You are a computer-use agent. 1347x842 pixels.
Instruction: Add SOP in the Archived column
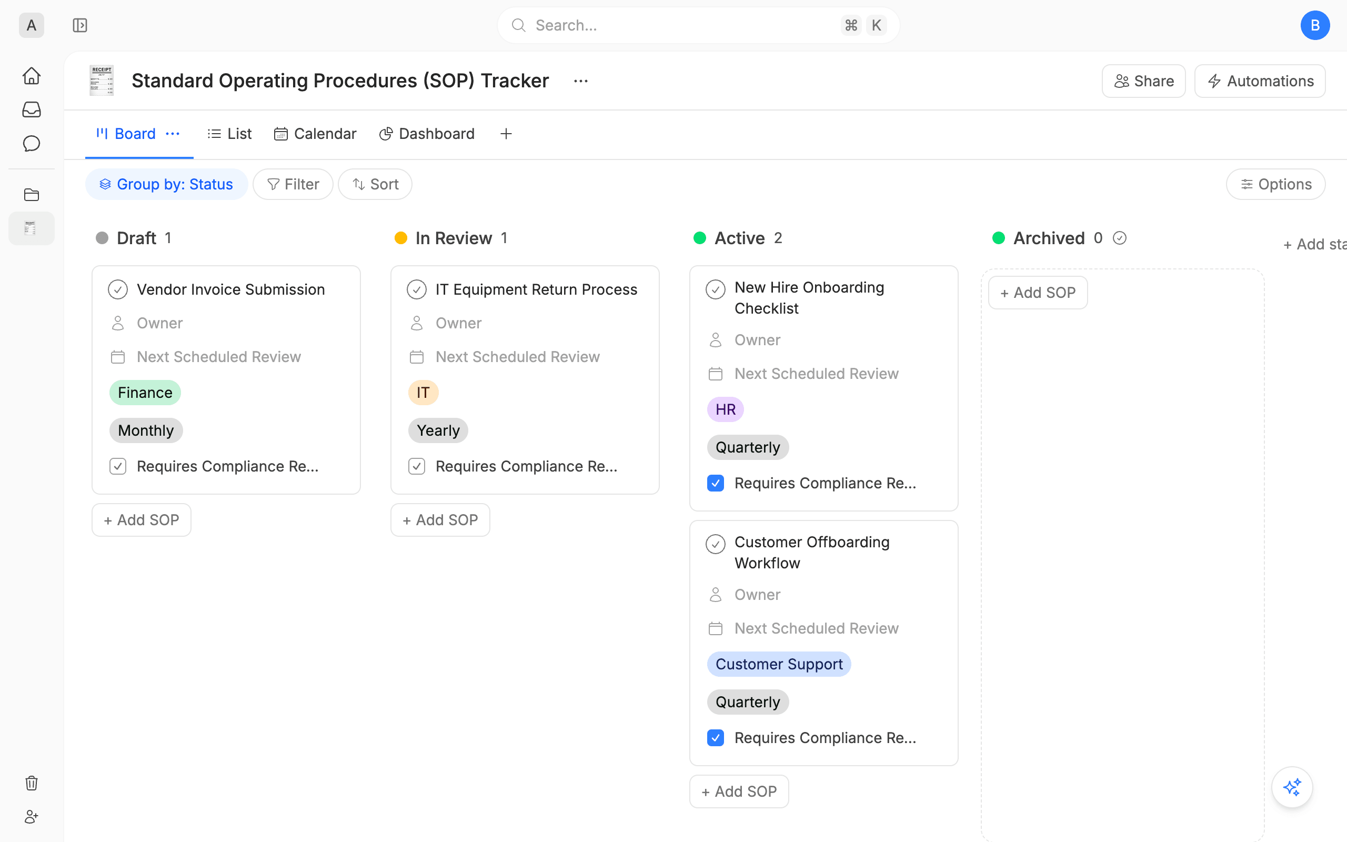[1038, 293]
